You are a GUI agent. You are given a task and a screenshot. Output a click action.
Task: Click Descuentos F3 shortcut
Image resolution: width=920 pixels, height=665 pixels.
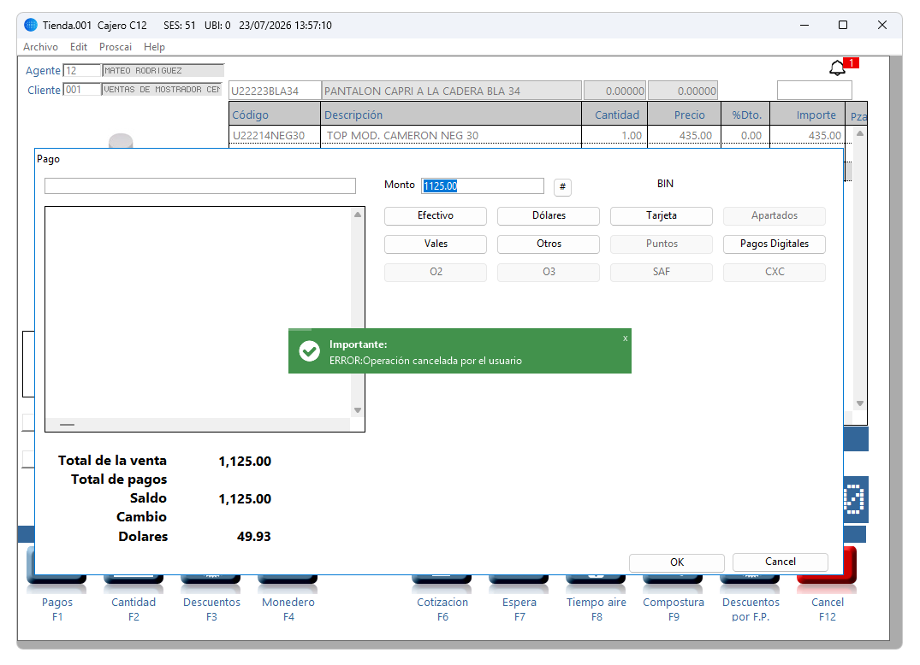coord(211,609)
